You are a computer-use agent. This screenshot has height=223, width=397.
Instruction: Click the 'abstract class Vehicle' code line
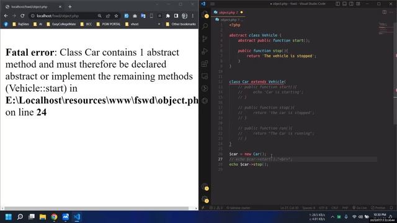pos(255,35)
